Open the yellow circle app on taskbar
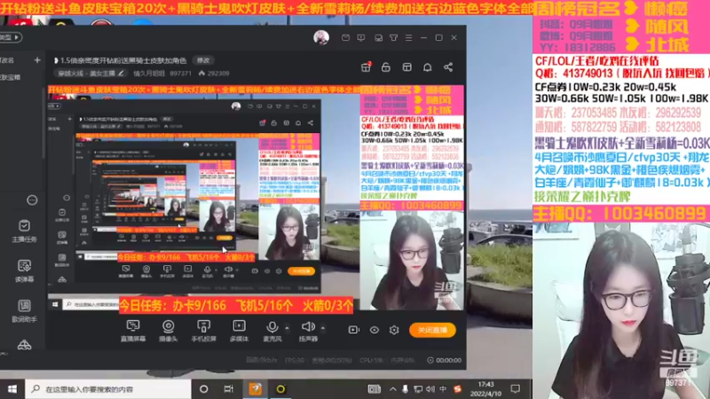Image resolution: width=710 pixels, height=399 pixels. (280, 389)
